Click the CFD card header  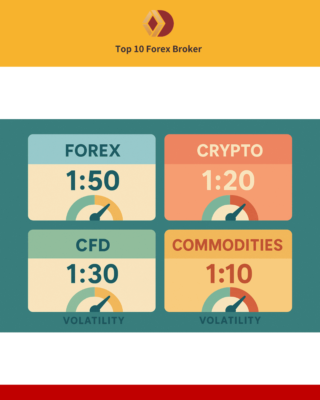93,245
